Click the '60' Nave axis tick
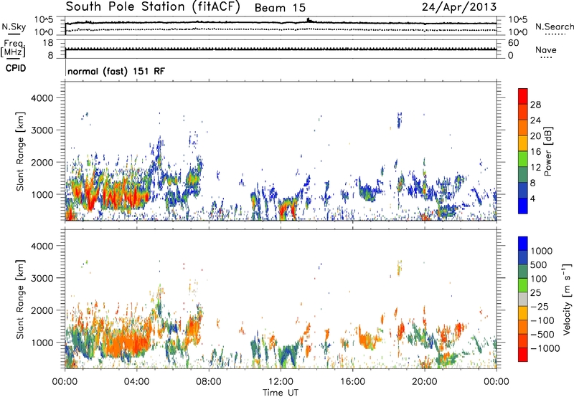 tap(513, 43)
